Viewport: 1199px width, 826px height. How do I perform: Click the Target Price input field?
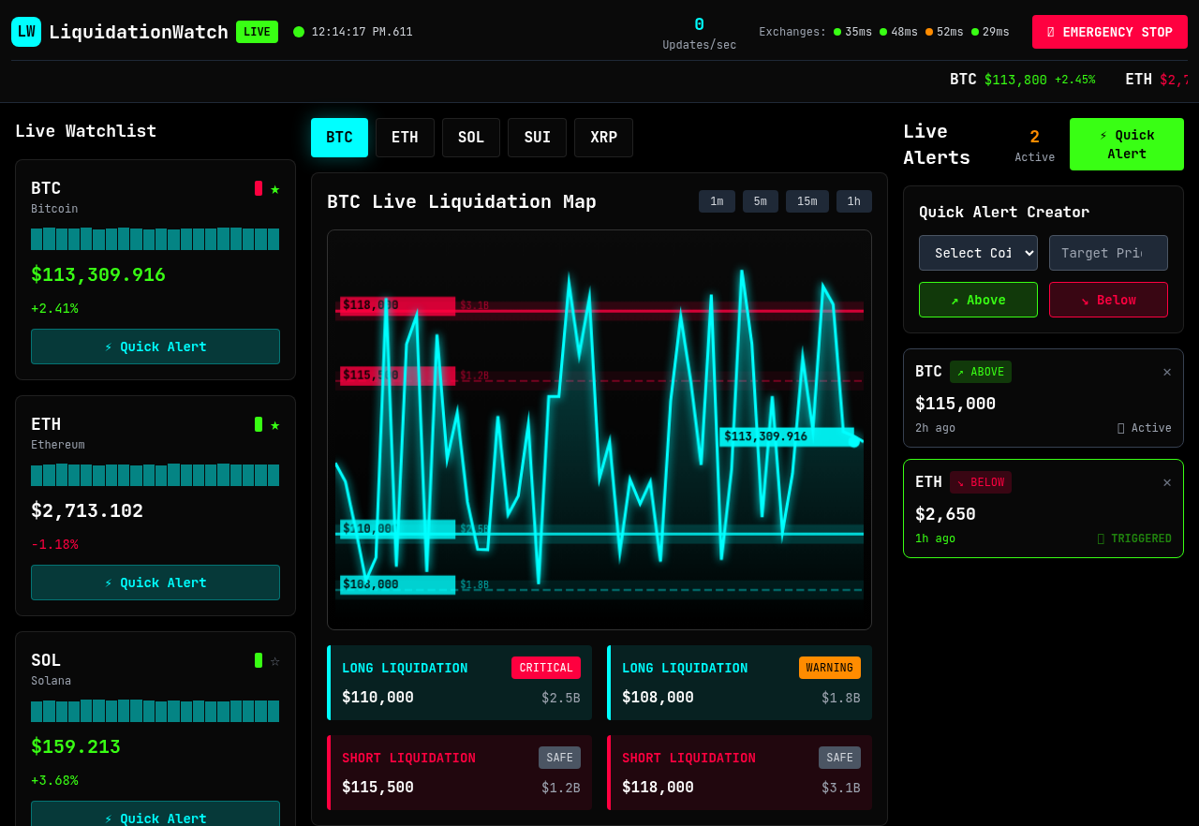[x=1108, y=253]
